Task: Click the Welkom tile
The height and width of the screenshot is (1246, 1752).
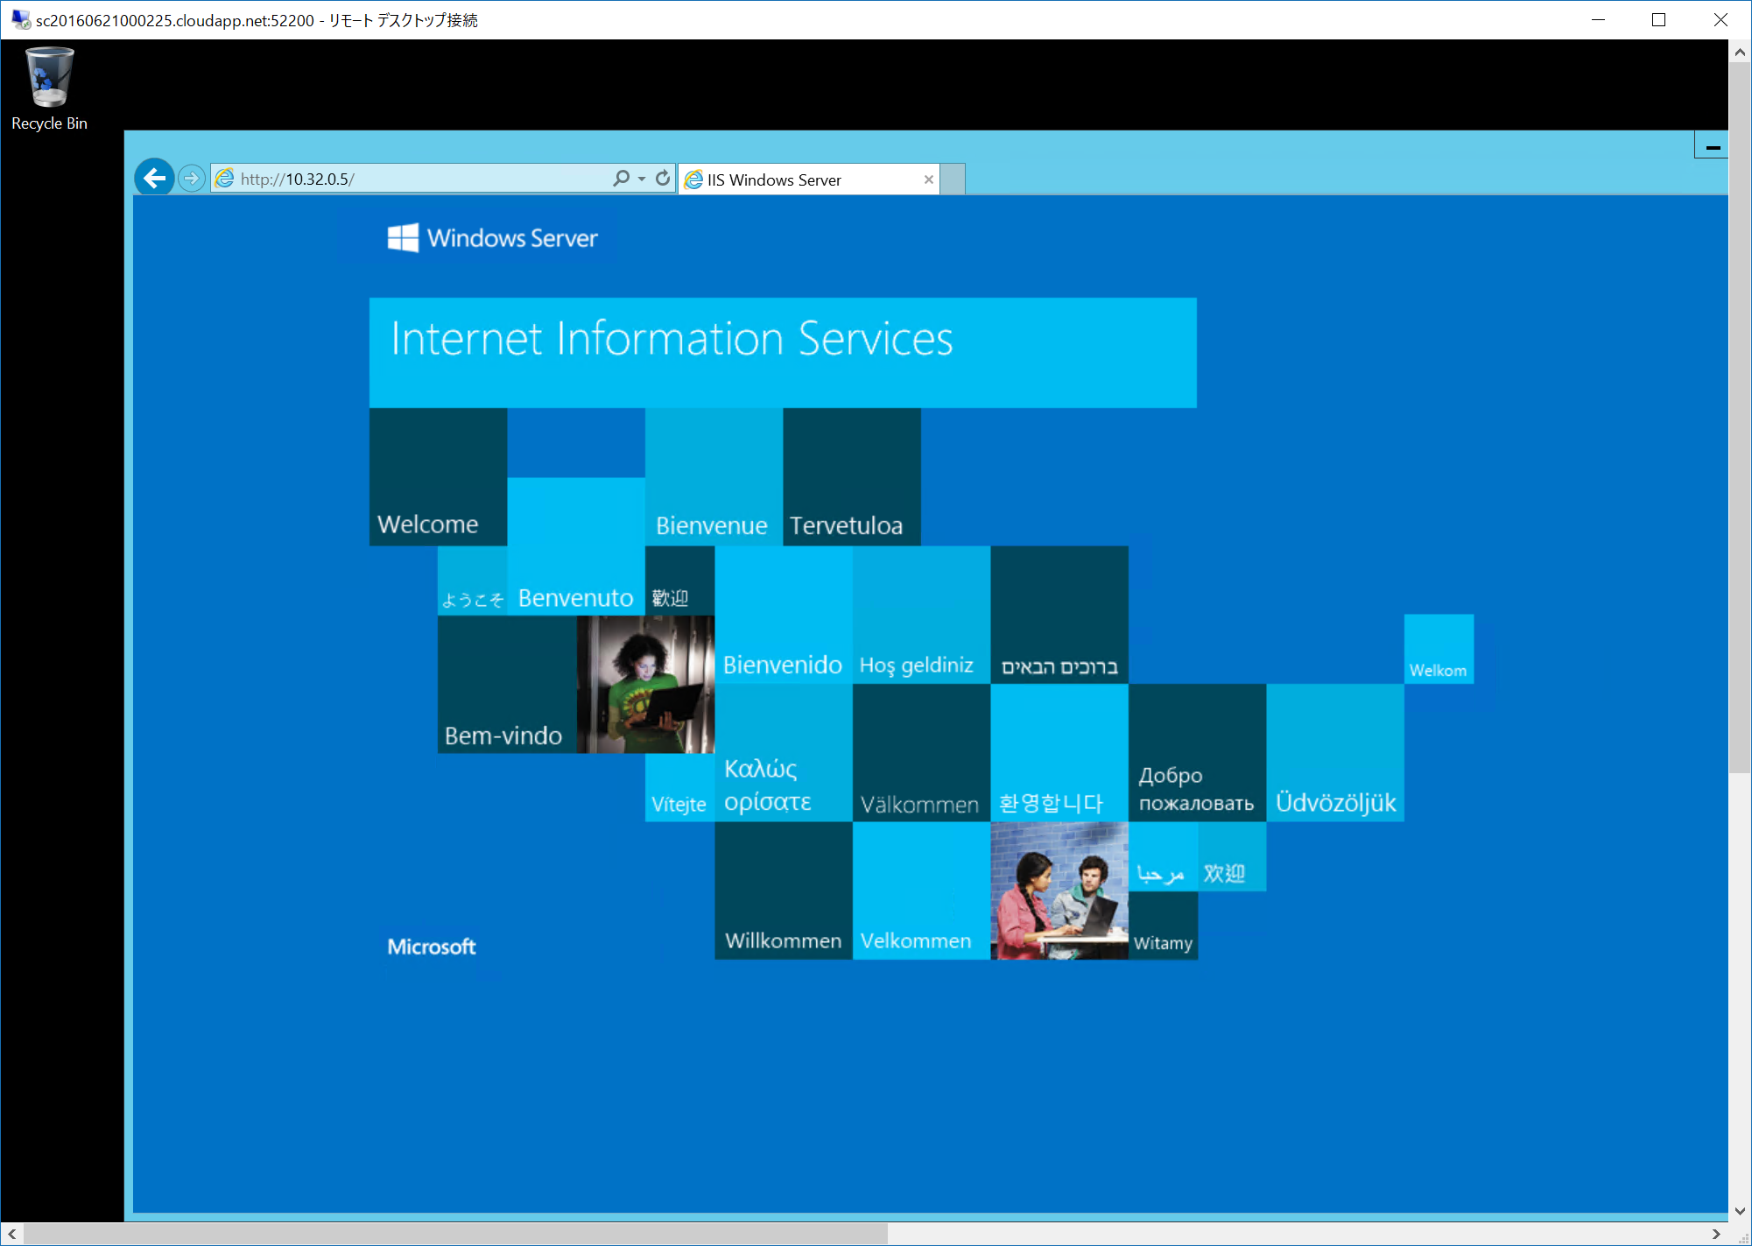Action: [1439, 649]
